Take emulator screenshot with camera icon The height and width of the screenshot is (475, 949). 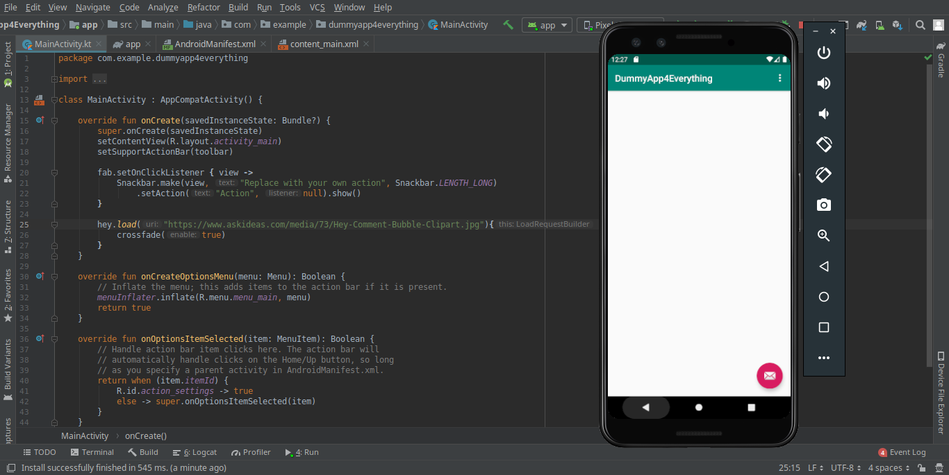tap(824, 205)
